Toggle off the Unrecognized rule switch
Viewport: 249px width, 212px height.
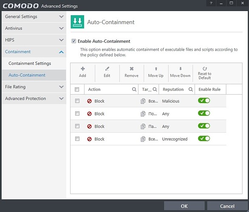pyautogui.click(x=204, y=139)
